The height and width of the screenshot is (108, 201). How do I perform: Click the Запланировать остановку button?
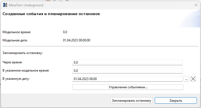click(x=131, y=101)
